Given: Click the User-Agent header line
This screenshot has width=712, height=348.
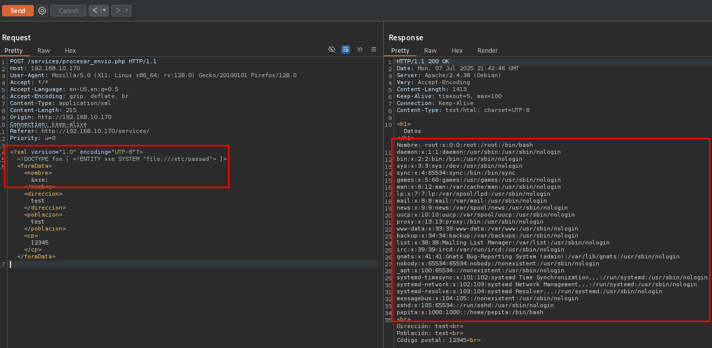Looking at the screenshot, I should tap(153, 75).
